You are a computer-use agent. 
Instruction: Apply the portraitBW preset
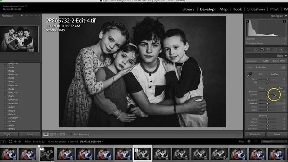[13, 118]
